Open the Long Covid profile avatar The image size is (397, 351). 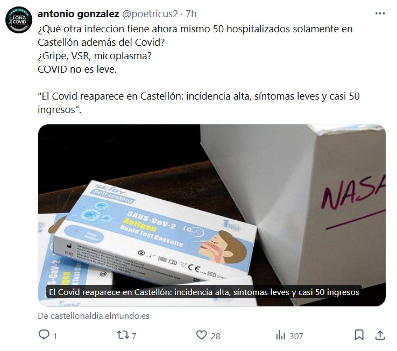(x=19, y=20)
